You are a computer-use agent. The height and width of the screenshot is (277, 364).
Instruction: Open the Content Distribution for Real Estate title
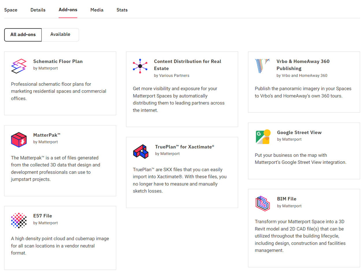pos(187,65)
